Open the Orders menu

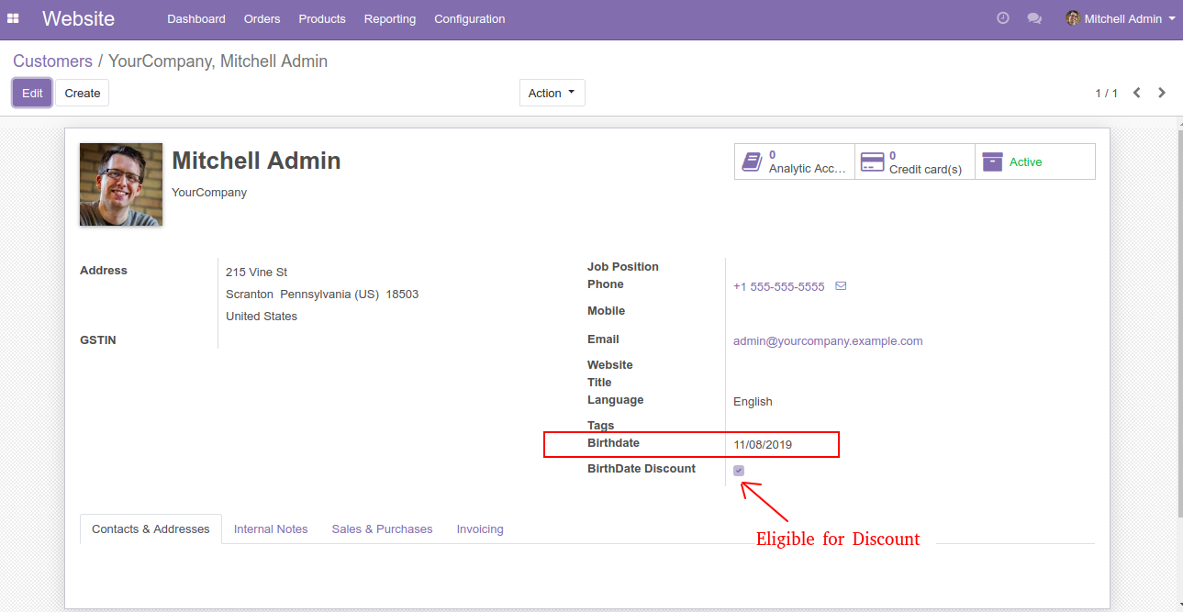pyautogui.click(x=262, y=18)
